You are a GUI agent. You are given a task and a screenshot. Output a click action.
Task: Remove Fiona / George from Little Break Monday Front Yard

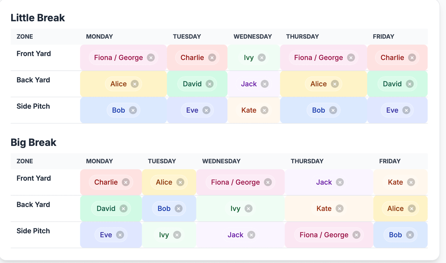[x=151, y=58]
